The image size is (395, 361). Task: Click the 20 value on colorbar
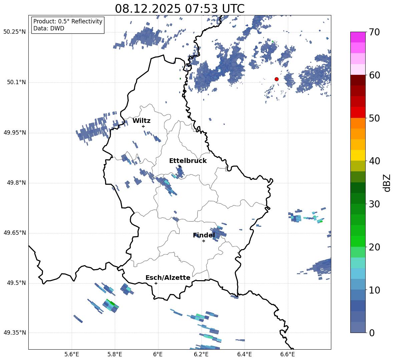374,247
